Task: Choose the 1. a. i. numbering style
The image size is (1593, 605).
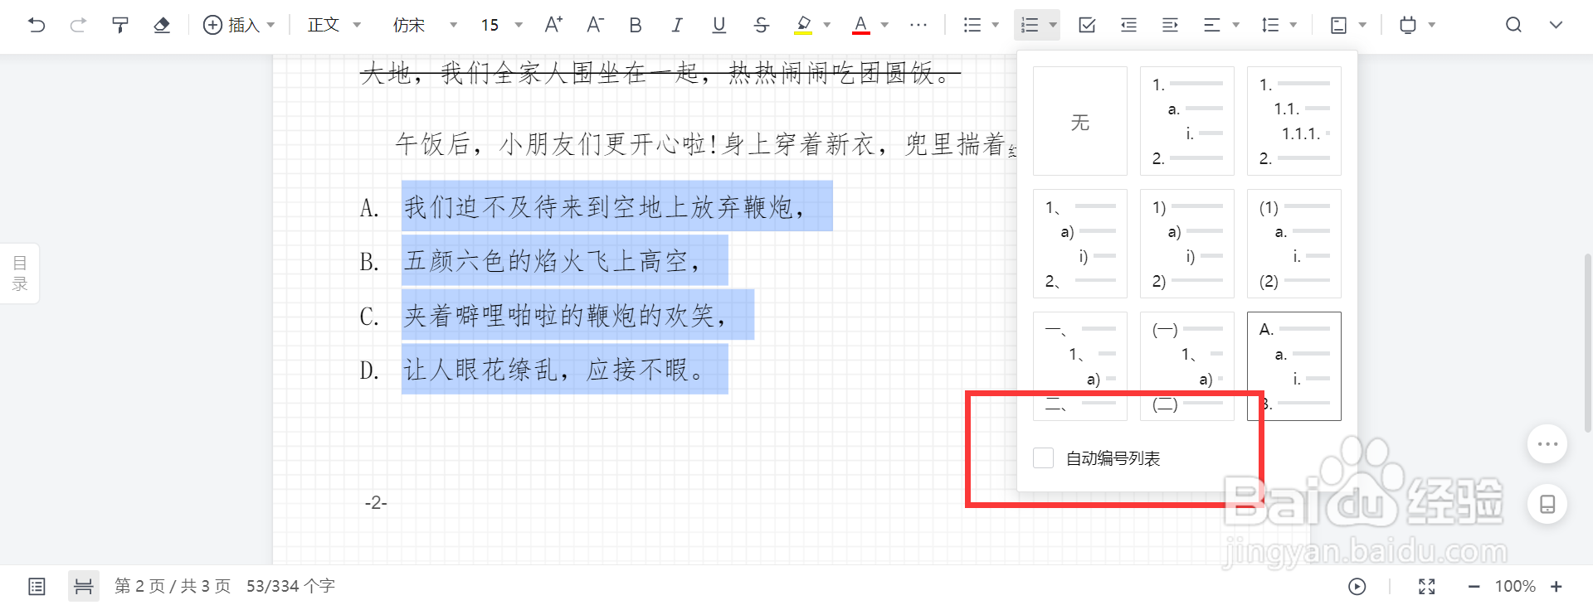Action: (1186, 121)
